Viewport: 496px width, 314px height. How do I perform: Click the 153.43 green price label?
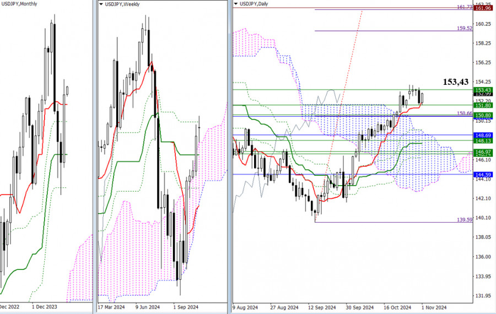[x=483, y=90]
